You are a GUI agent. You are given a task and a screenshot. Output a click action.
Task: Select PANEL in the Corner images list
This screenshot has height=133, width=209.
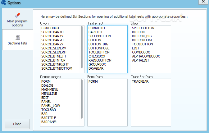click(x=46, y=102)
